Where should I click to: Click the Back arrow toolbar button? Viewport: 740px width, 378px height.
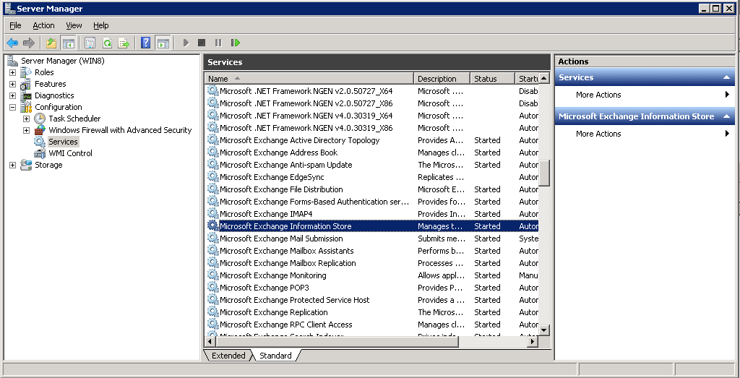pos(12,43)
